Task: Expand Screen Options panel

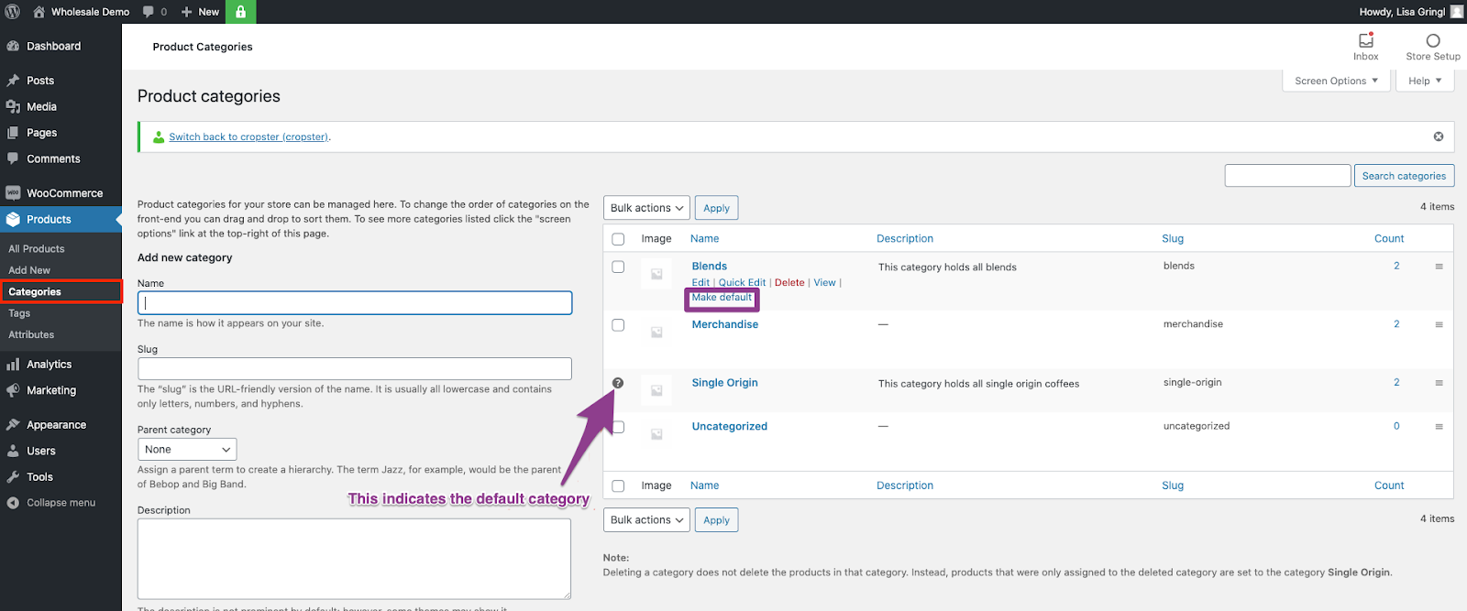Action: click(x=1336, y=81)
